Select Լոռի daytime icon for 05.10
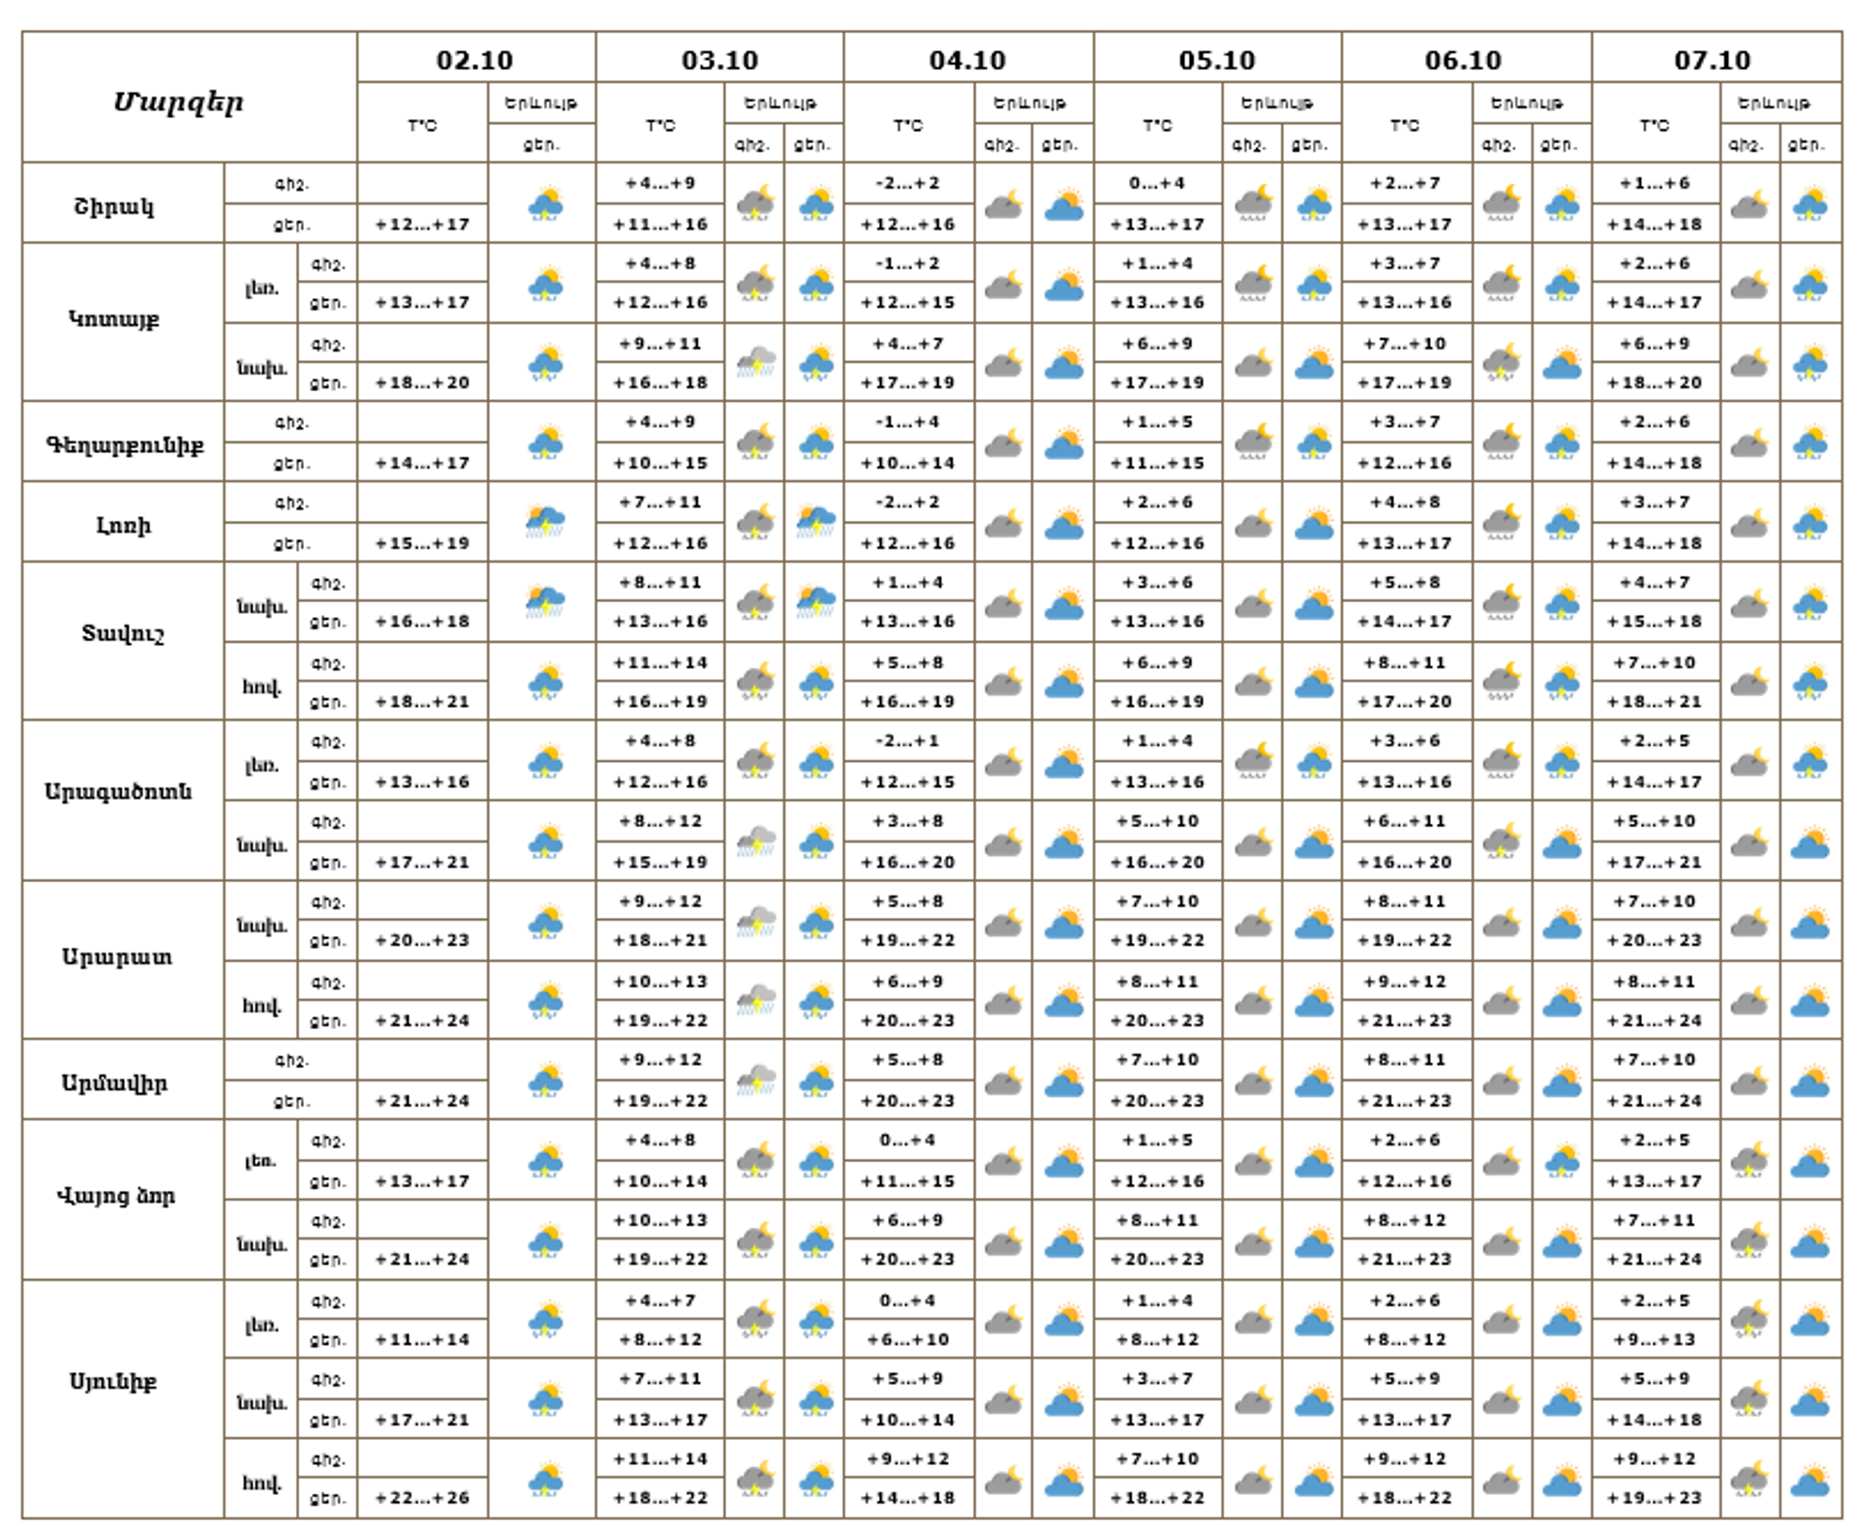Image resolution: width=1859 pixels, height=1526 pixels. coord(1314,523)
